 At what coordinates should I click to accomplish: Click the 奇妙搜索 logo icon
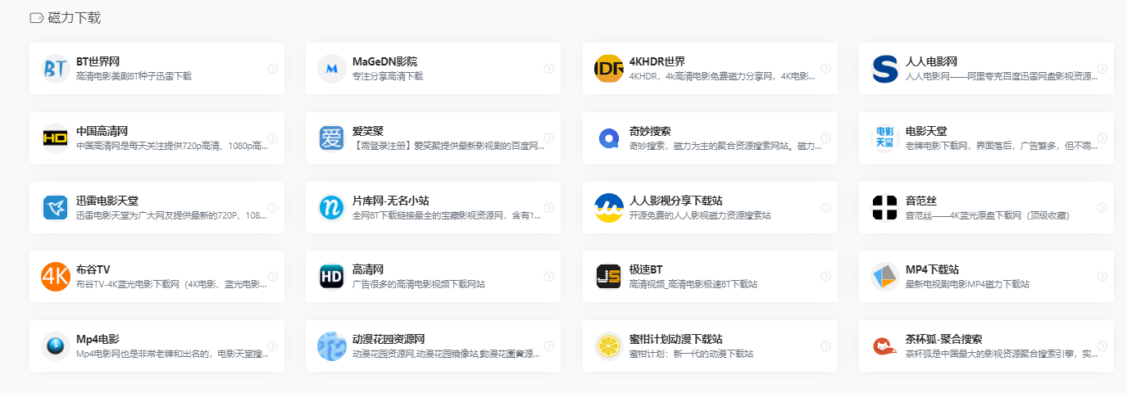609,138
